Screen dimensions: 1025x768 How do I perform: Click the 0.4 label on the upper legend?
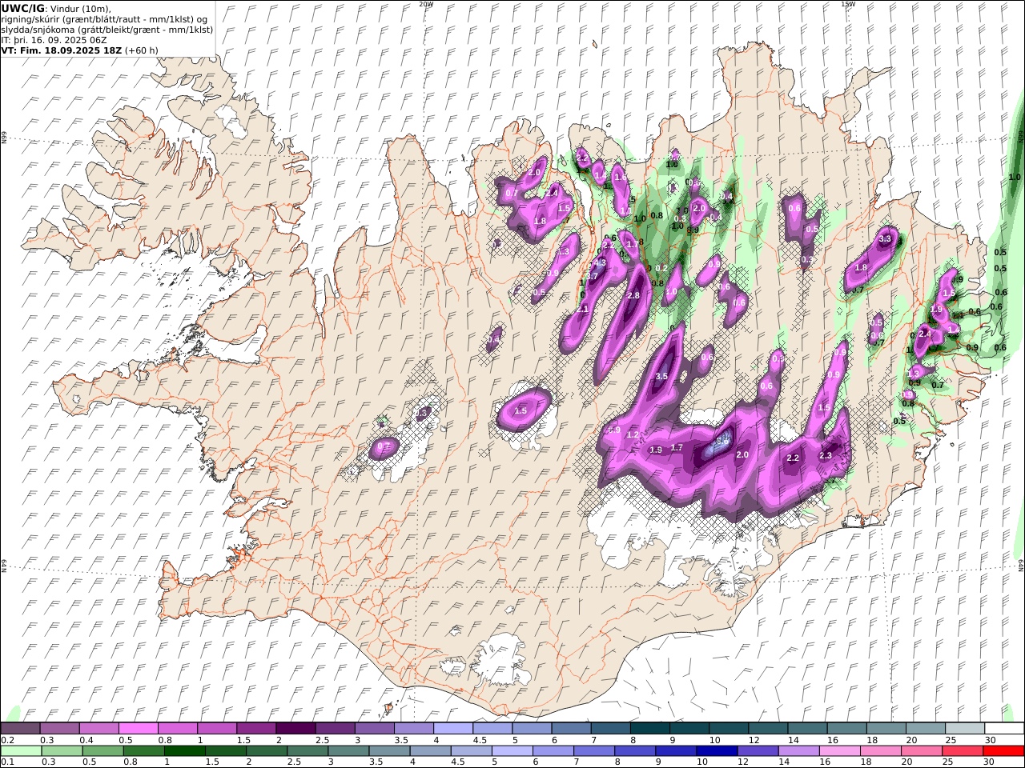click(86, 740)
